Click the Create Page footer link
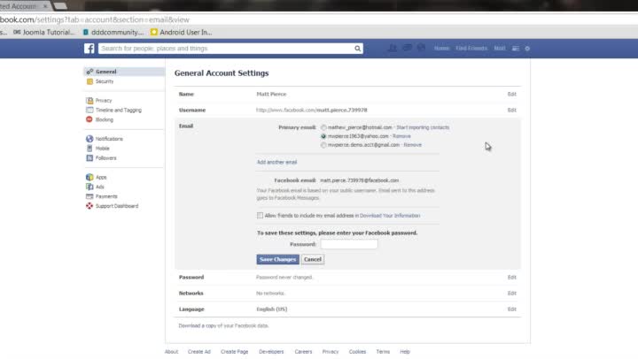638x359 pixels. click(234, 352)
